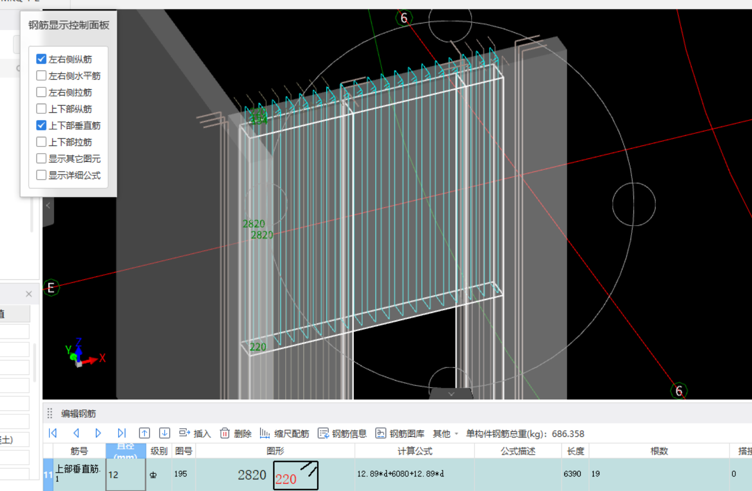Check 显示详细公式 option
Screen dimensions: 752x491
click(x=41, y=175)
